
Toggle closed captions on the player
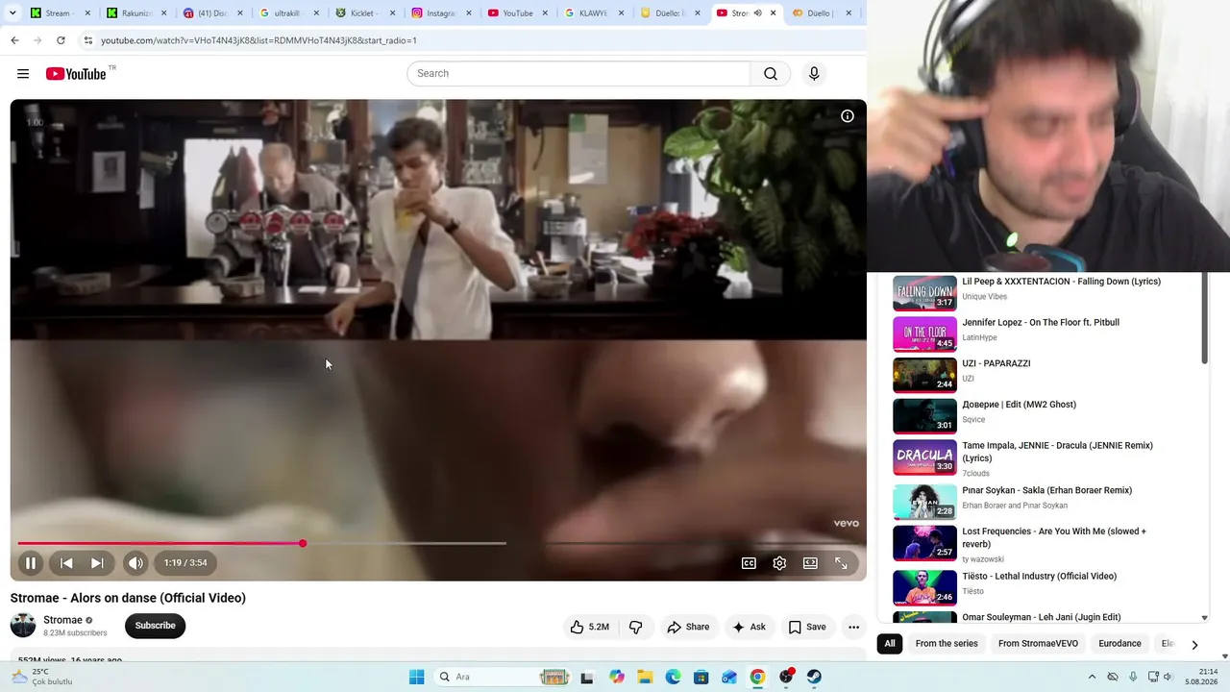[749, 563]
